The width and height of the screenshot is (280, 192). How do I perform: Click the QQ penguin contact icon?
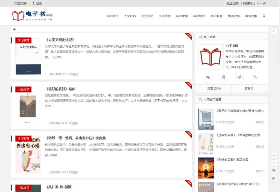pyautogui.click(x=223, y=77)
